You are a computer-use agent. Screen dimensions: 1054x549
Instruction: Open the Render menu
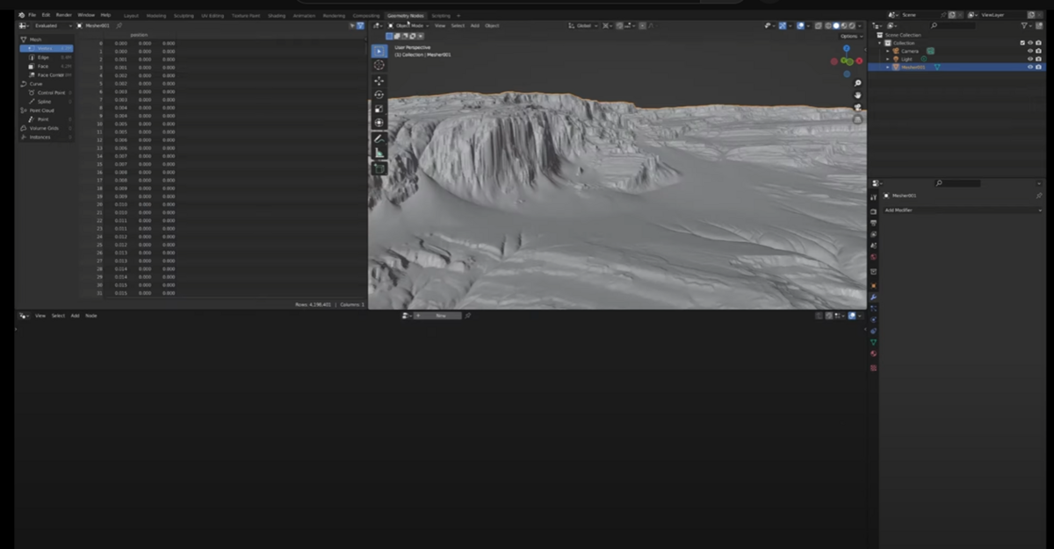pos(64,15)
